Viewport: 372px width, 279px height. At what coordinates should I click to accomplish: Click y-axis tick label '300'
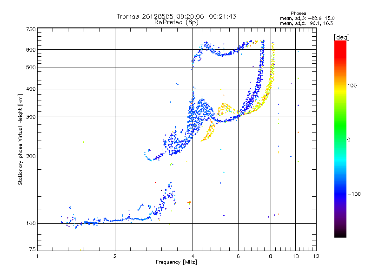point(31,117)
